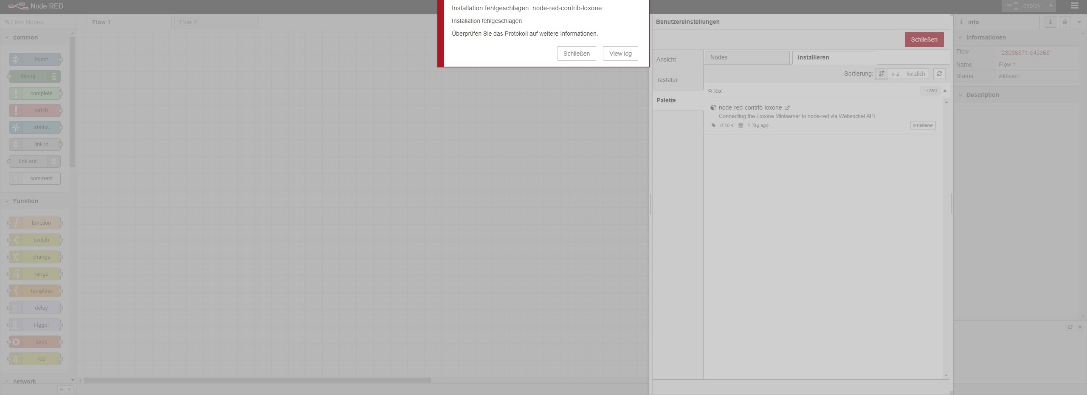Open the deploy options dropdown arrow
The height and width of the screenshot is (395, 1087).
pyautogui.click(x=1050, y=6)
